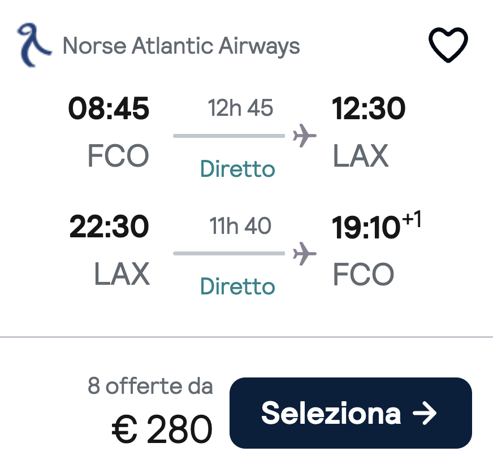
Task: Click the return 19:10 arrival time
Action: [366, 228]
